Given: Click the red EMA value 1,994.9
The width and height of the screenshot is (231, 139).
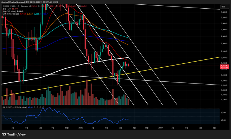Looking at the screenshot, I should tap(23, 14).
